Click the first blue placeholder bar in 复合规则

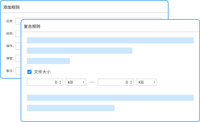[x=110, y=40]
